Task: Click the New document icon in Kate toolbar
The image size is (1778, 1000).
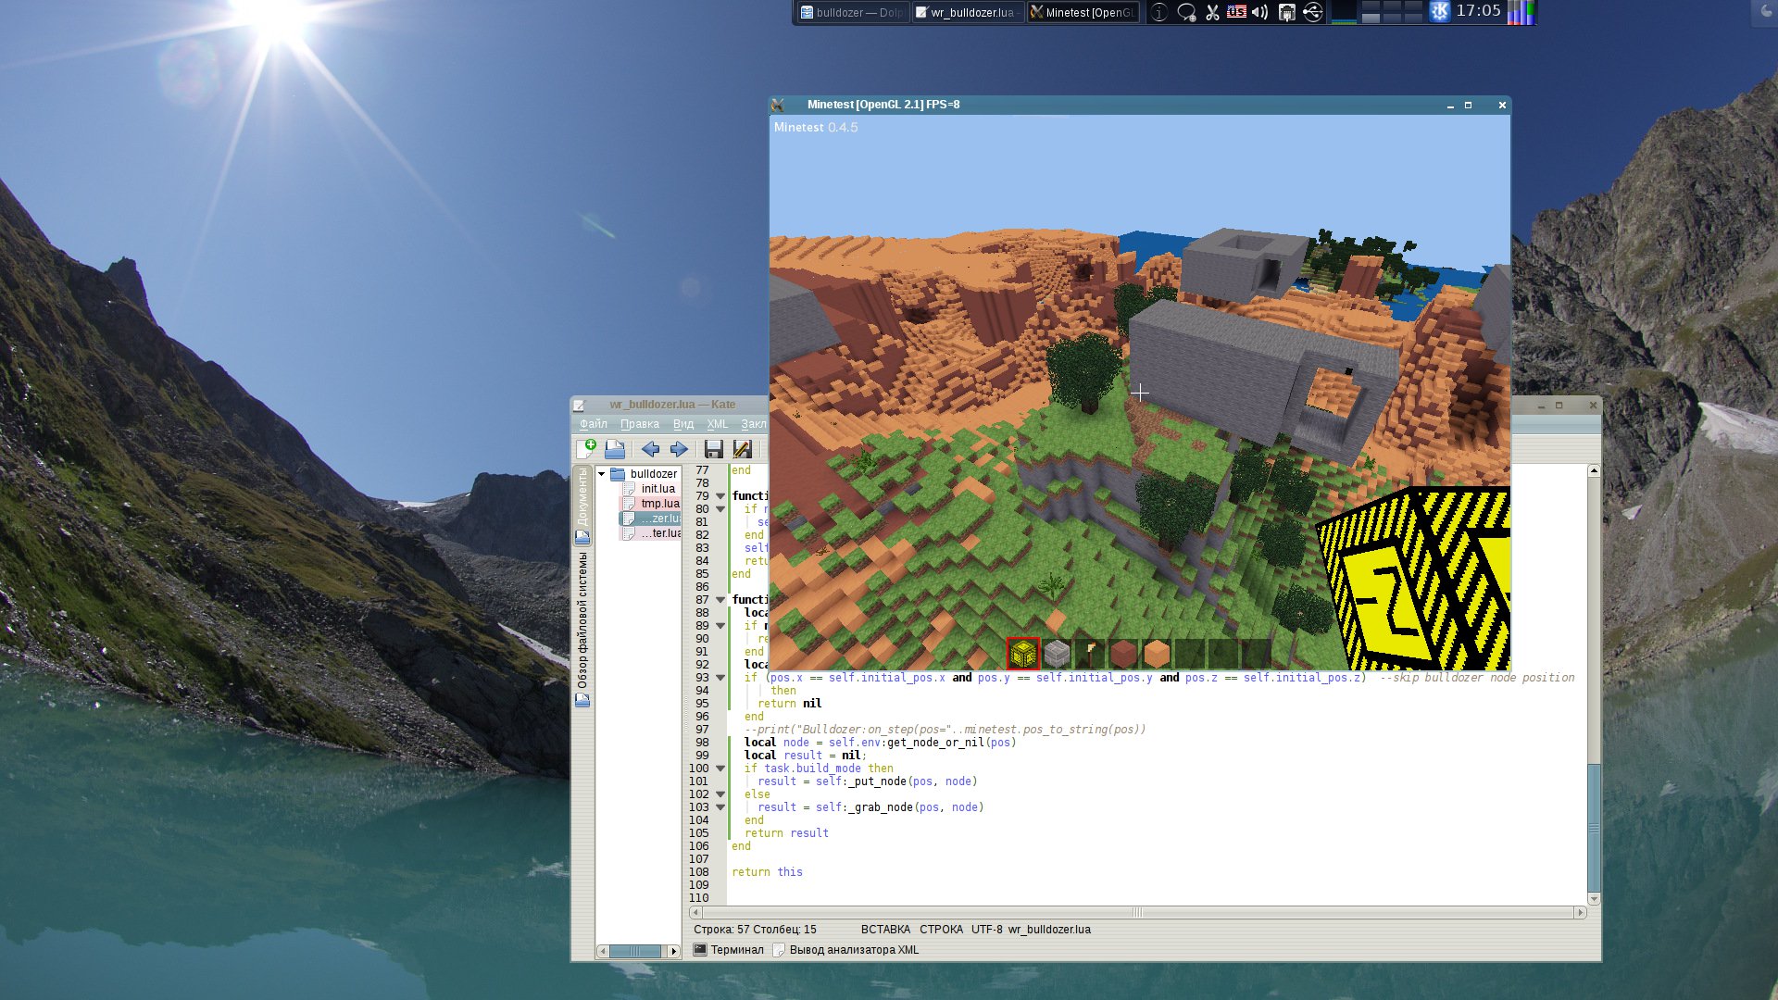Action: pyautogui.click(x=586, y=449)
